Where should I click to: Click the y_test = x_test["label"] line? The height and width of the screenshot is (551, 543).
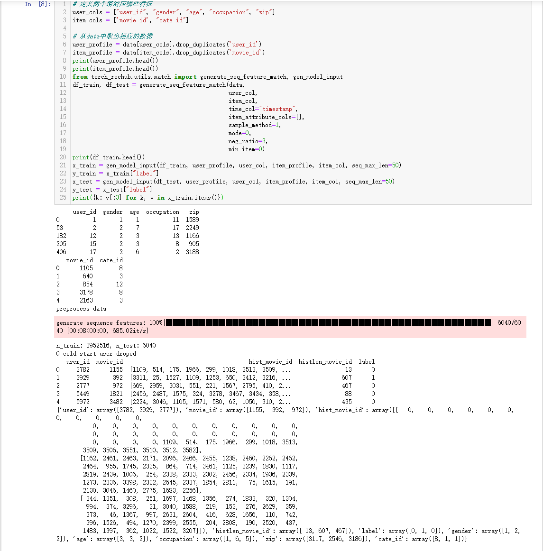(x=112, y=190)
